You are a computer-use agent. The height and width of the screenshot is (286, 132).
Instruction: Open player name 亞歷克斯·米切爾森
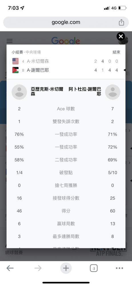47,92
